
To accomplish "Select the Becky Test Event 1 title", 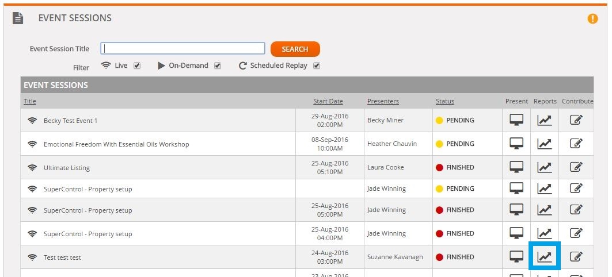I will [x=70, y=121].
